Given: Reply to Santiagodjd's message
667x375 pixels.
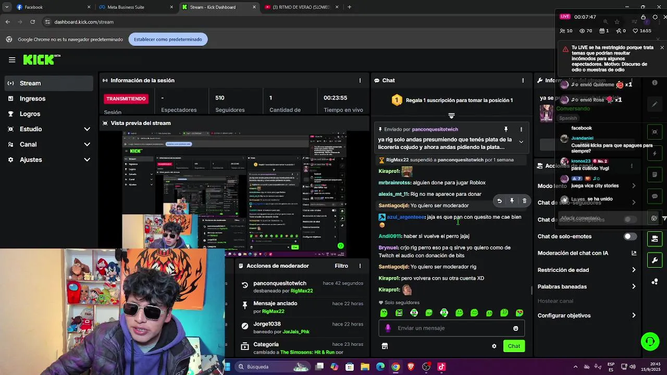Looking at the screenshot, I should click(499, 201).
